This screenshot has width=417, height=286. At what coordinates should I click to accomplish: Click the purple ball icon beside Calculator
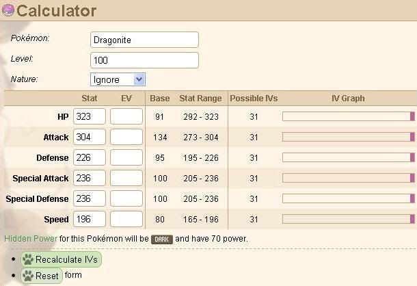[8, 10]
